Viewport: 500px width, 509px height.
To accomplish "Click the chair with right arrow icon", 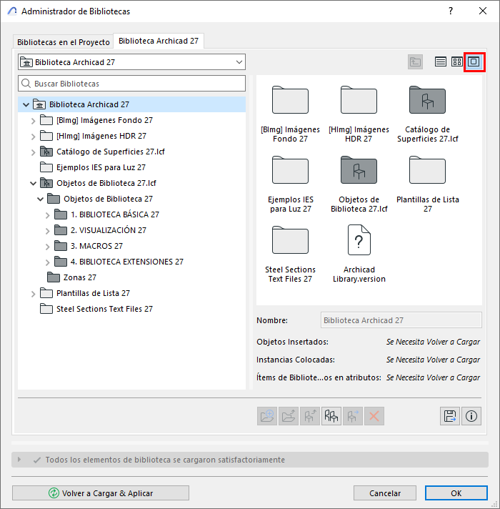I will click(353, 416).
